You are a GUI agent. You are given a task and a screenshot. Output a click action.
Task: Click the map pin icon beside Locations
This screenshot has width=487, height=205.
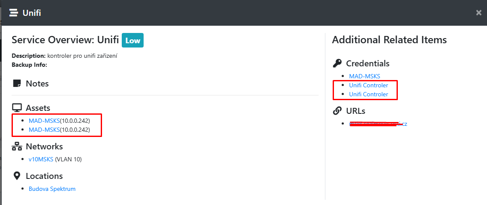click(x=17, y=176)
